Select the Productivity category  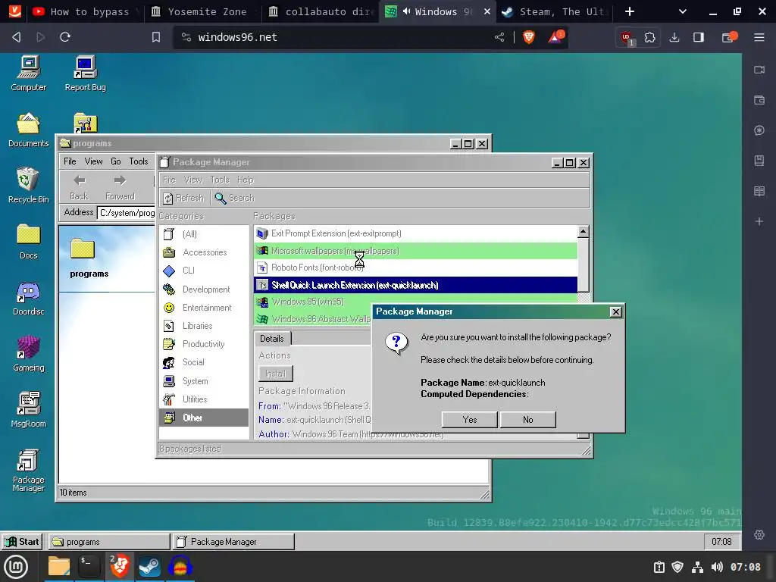(x=203, y=344)
